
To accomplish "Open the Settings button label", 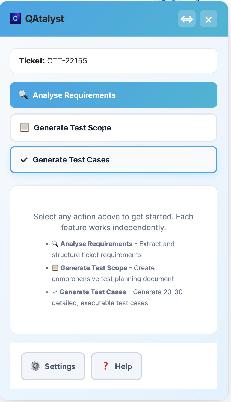I will [60, 366].
